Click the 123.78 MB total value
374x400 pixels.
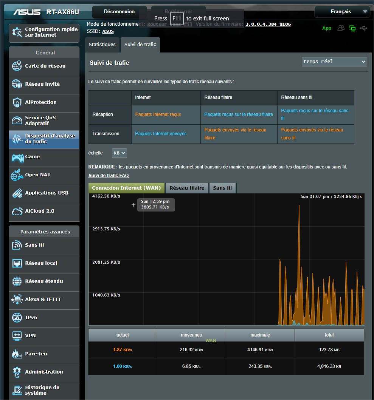[x=329, y=350]
